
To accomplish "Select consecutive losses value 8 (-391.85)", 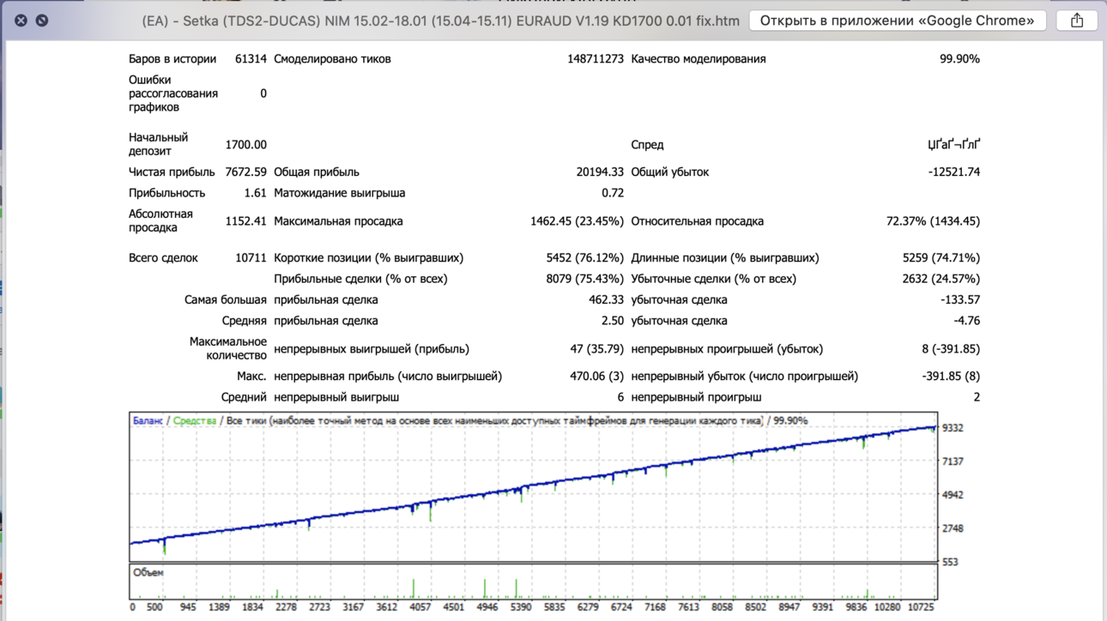I will pos(951,349).
